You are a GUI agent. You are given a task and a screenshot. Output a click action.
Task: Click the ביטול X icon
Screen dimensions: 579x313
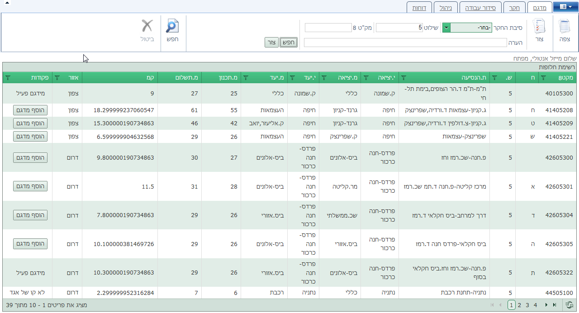click(147, 26)
